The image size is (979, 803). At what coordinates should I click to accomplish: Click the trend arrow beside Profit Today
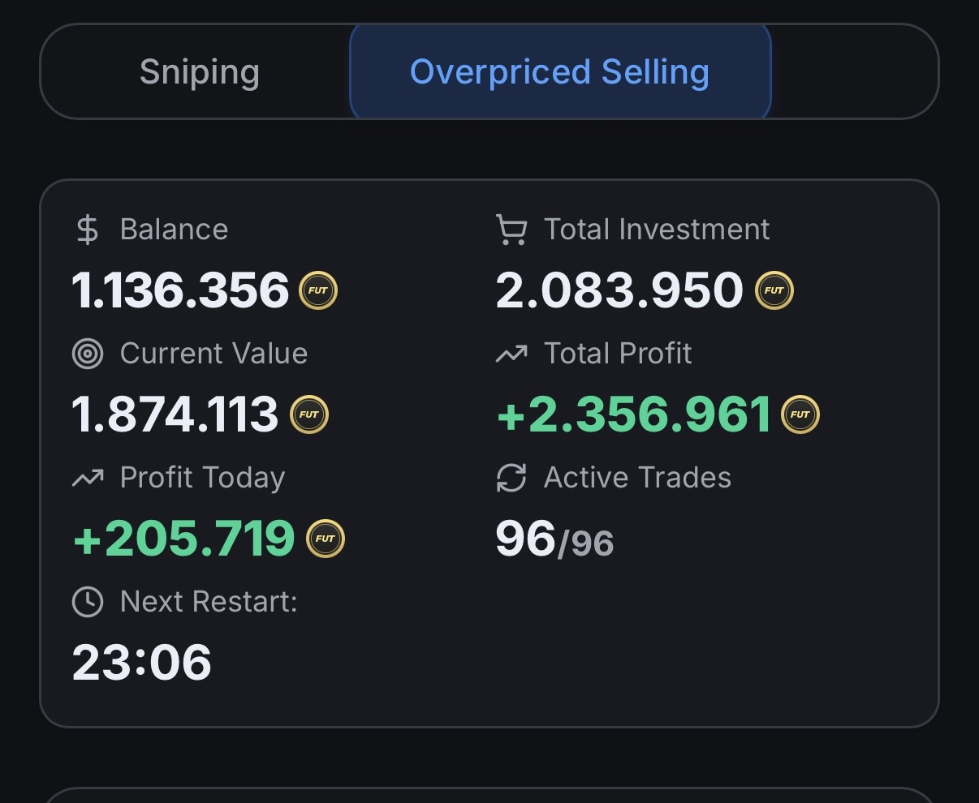point(87,478)
